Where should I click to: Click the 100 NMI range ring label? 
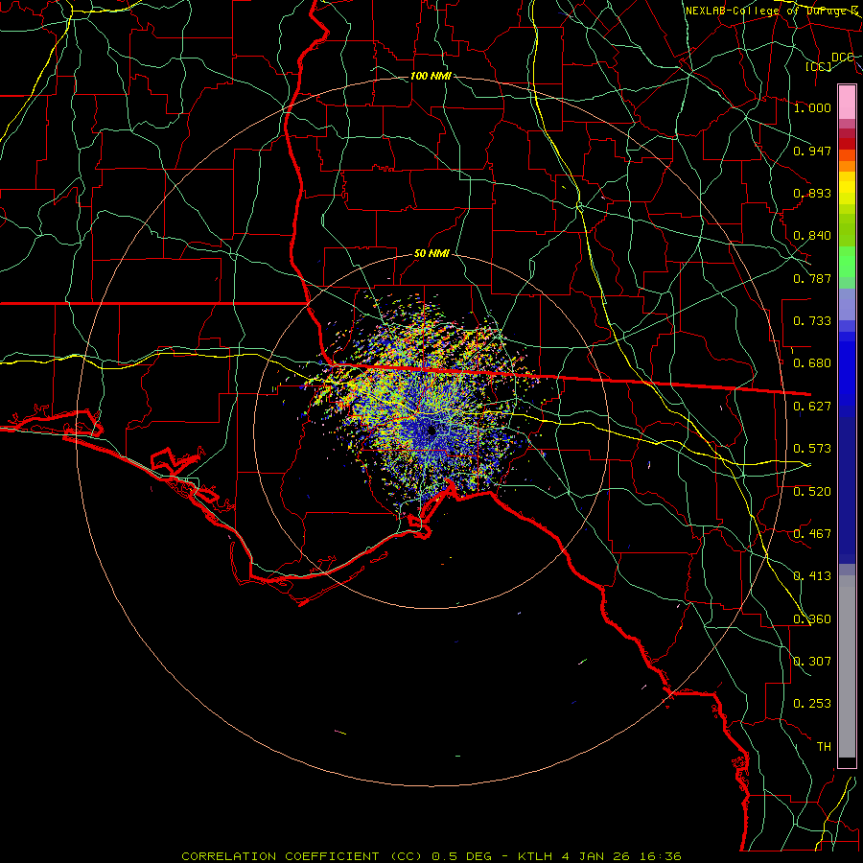431,76
